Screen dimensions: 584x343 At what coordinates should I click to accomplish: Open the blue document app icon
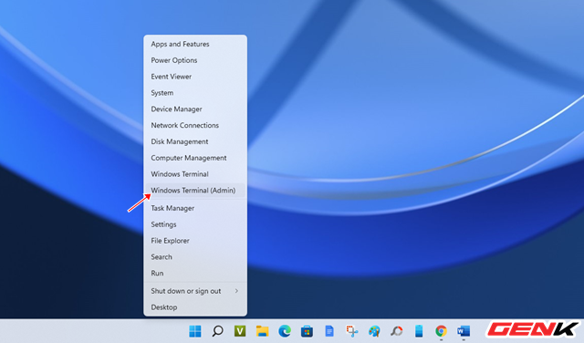point(329,331)
